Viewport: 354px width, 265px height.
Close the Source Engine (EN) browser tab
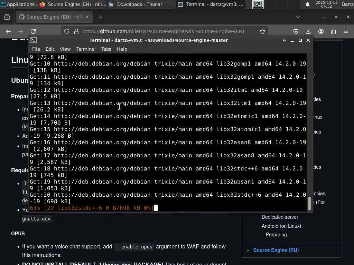tap(87, 17)
